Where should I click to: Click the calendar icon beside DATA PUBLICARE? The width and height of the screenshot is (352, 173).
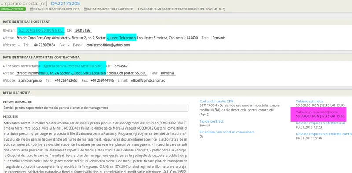click(32, 9)
